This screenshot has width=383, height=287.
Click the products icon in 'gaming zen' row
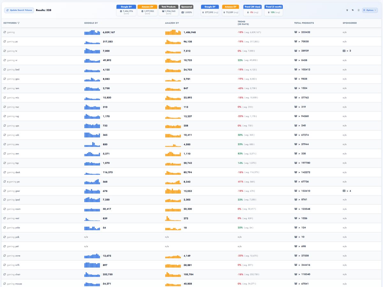tap(296, 154)
